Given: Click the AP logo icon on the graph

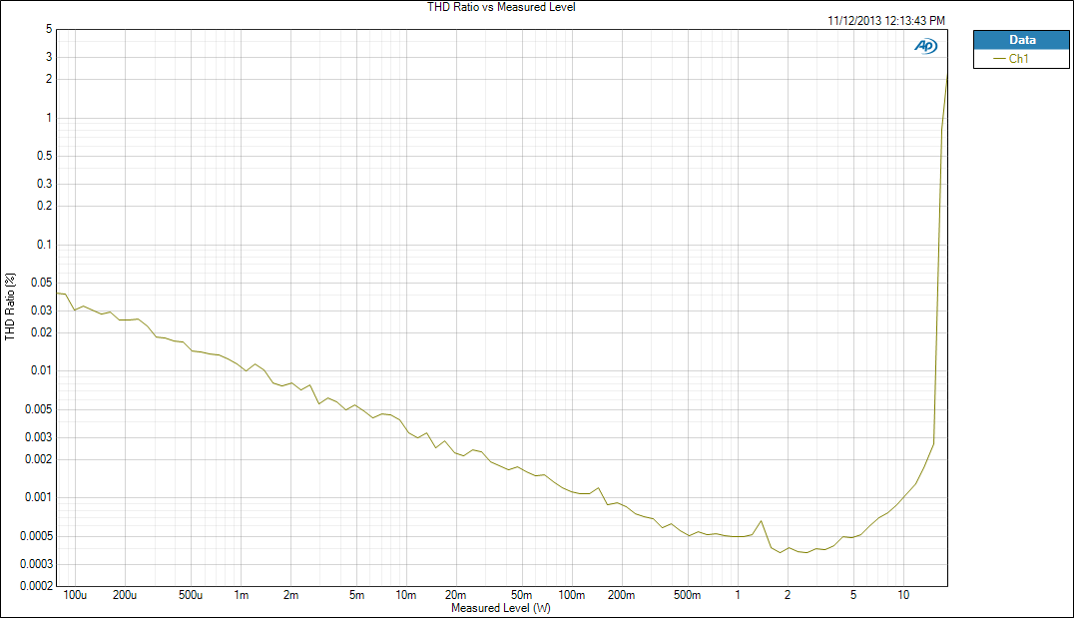Looking at the screenshot, I should [x=926, y=46].
